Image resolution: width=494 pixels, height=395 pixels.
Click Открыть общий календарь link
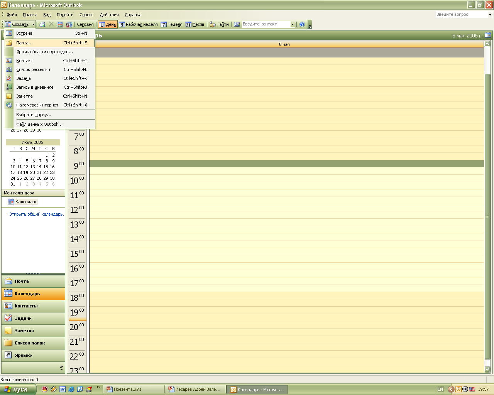[x=36, y=214]
